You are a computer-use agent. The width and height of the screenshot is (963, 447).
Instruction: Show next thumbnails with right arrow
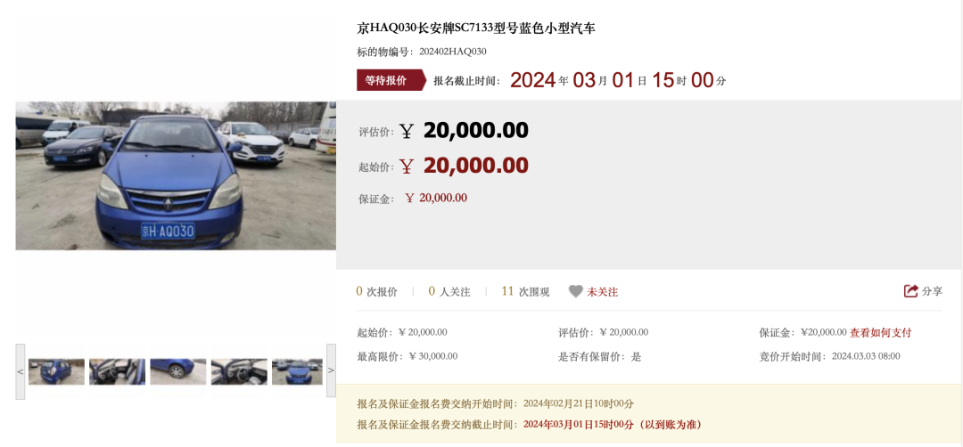coord(331,371)
